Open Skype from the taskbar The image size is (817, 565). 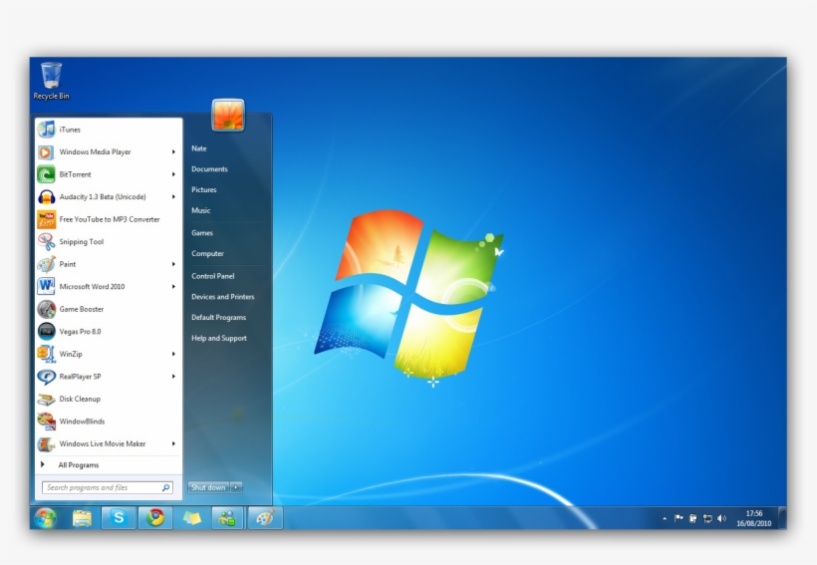119,517
